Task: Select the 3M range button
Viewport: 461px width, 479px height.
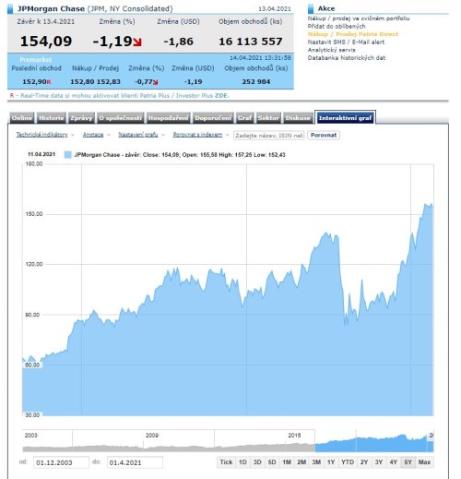Action: coord(316,462)
